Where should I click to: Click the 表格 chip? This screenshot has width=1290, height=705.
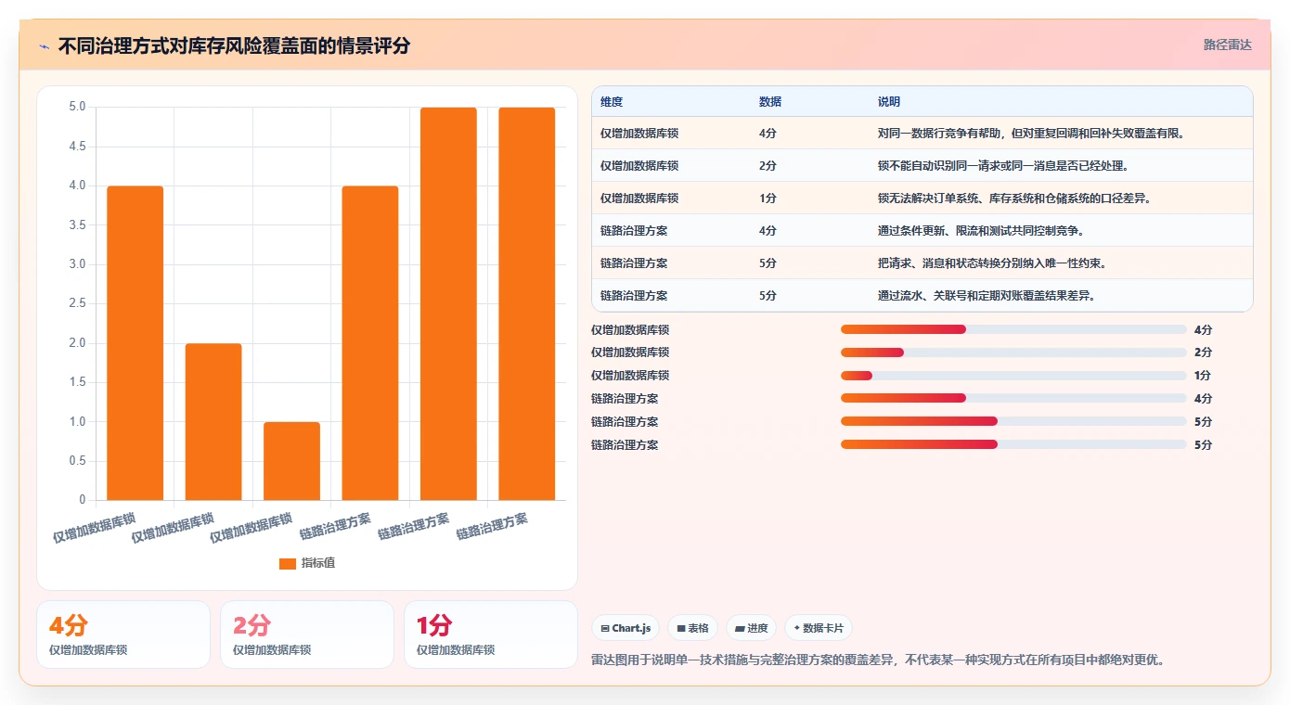[692, 628]
